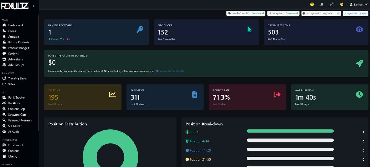Click the Library chart icon
370x167 pixels.
4,157
